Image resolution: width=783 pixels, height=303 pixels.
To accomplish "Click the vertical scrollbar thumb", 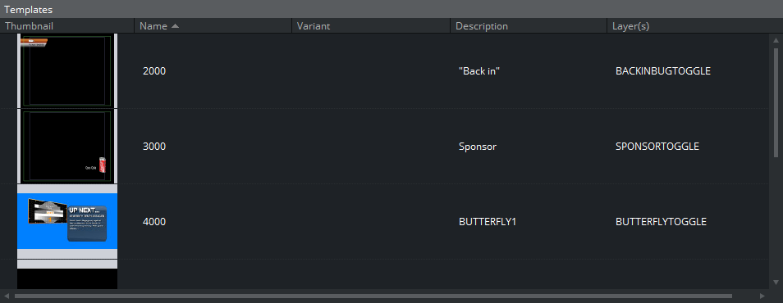I will click(x=776, y=102).
